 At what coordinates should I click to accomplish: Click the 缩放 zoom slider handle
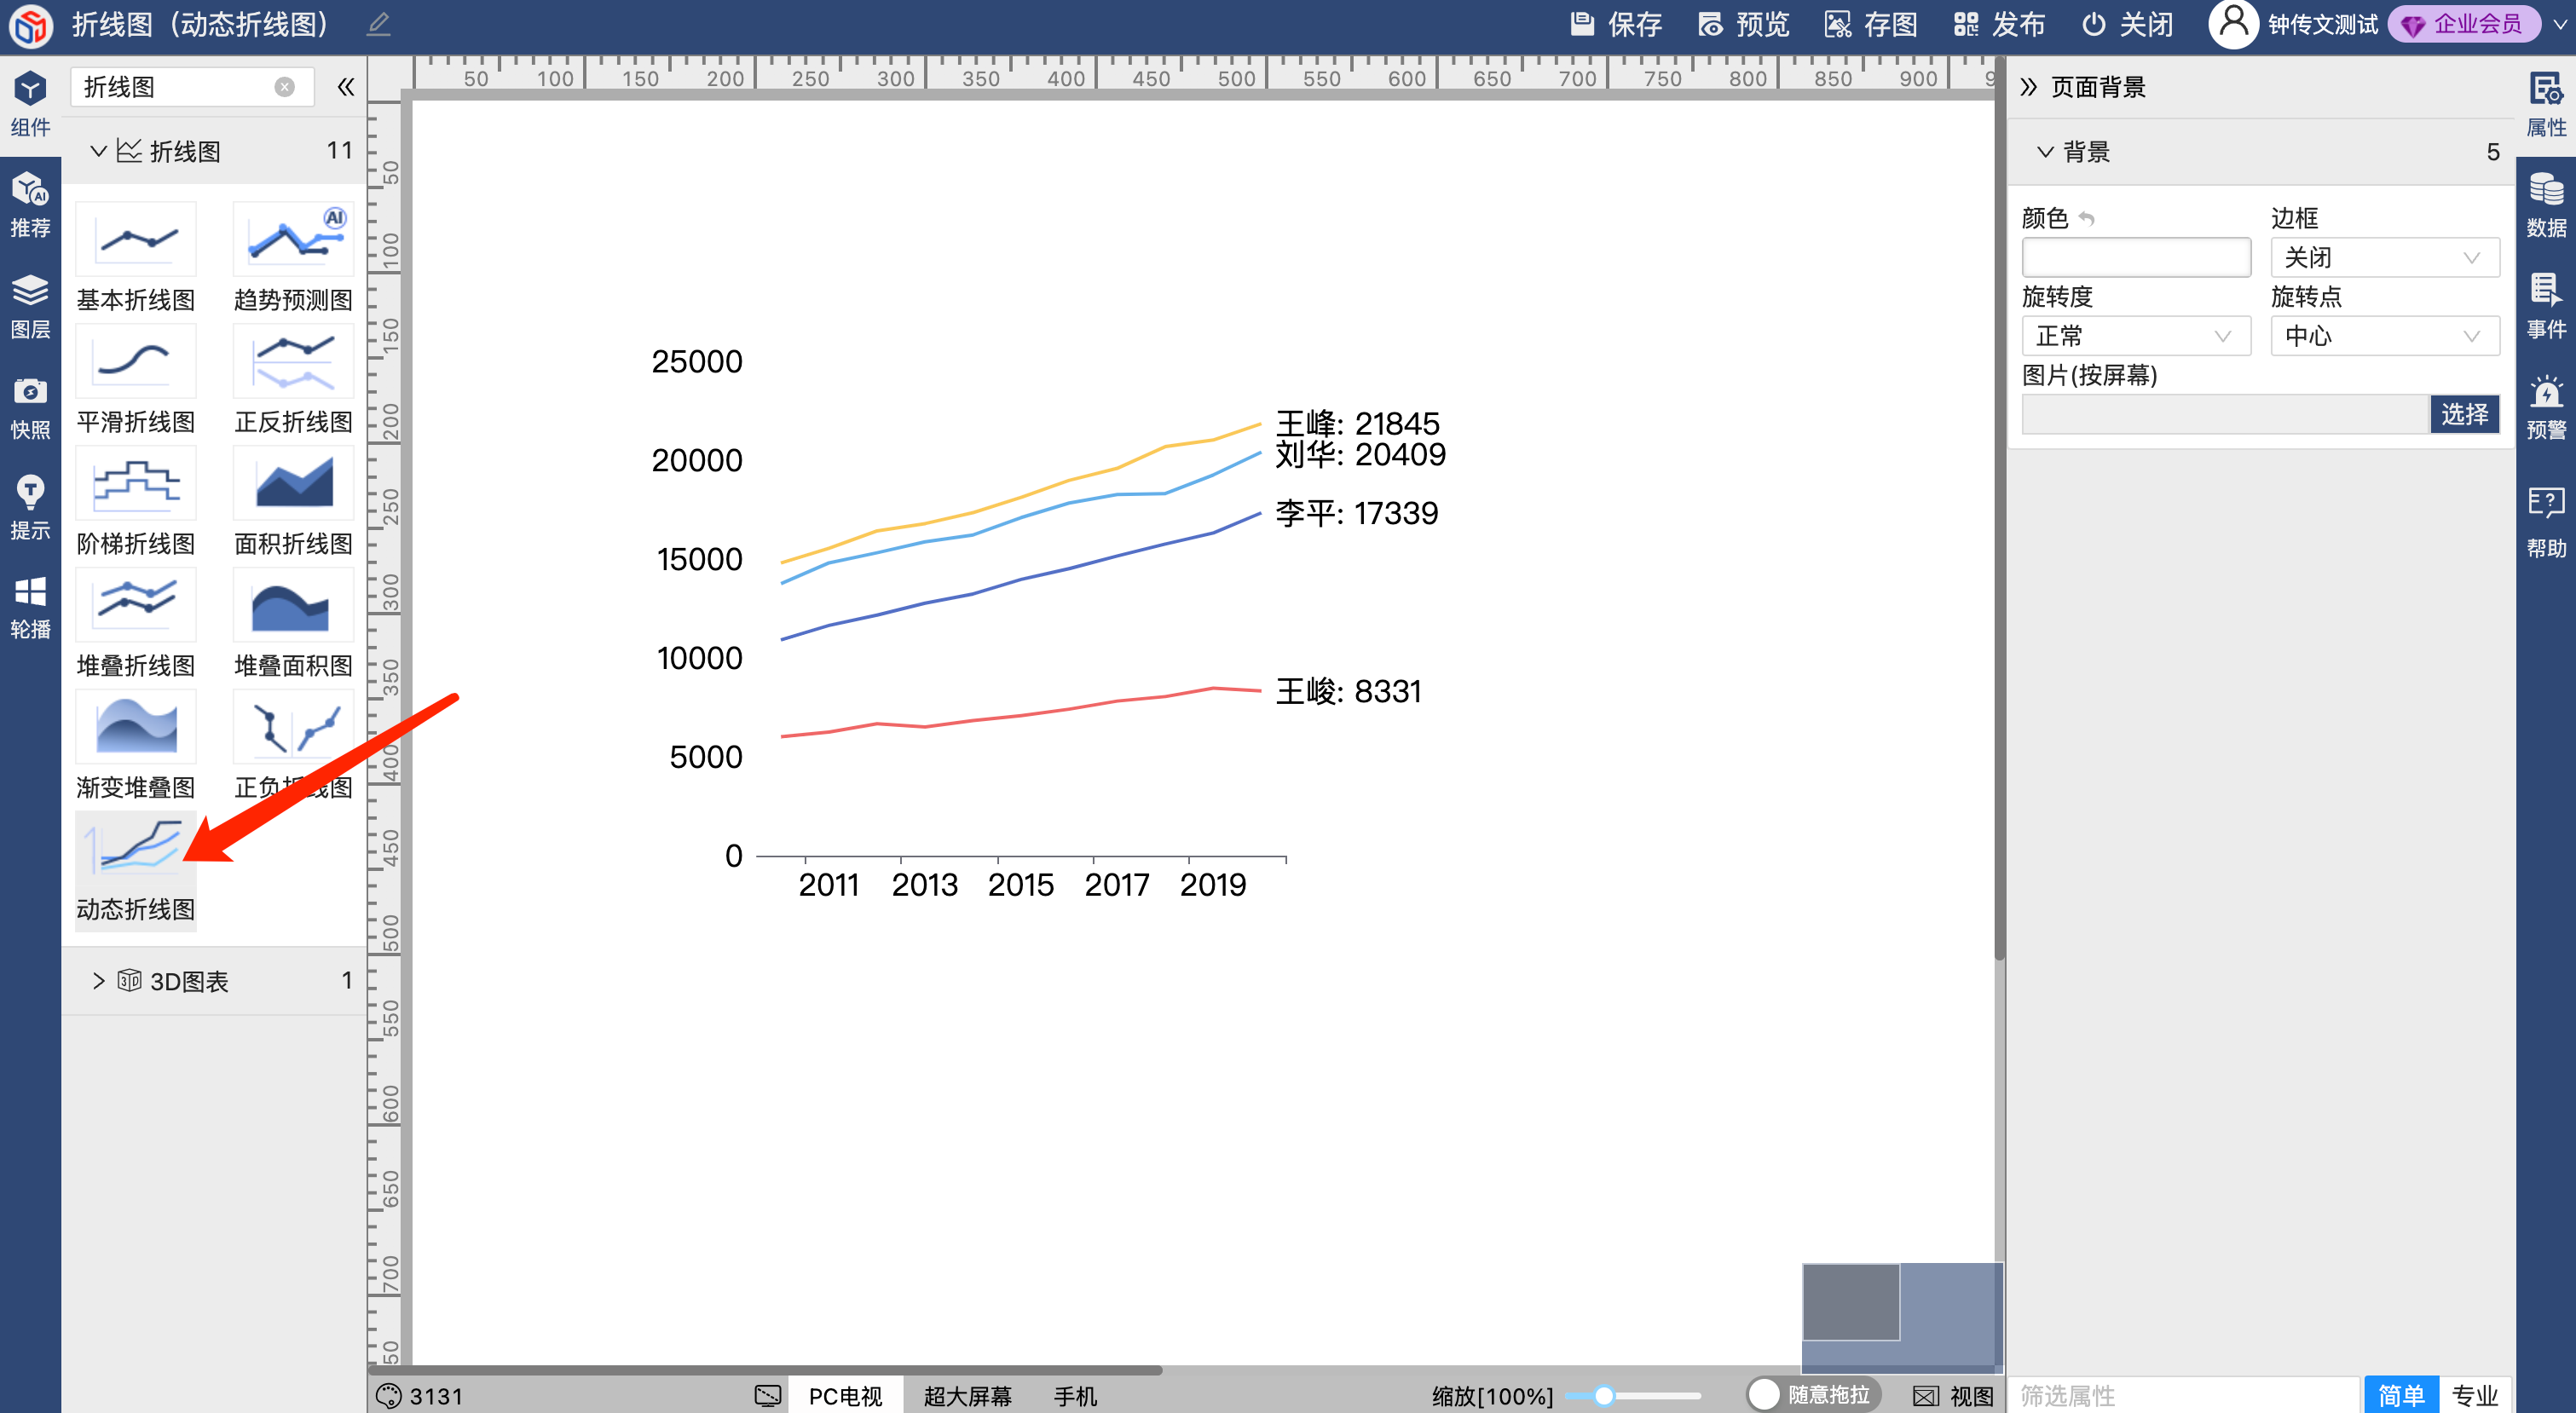[1604, 1396]
